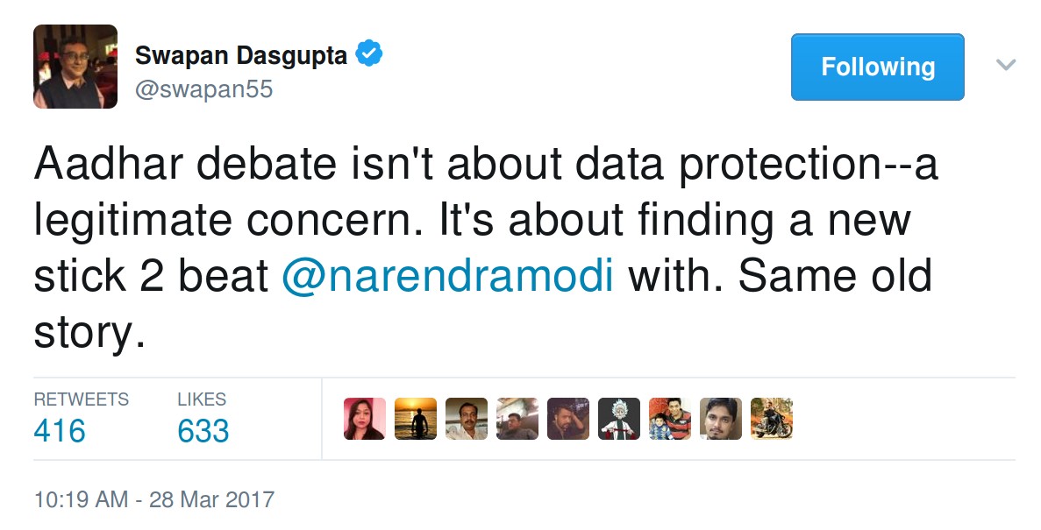Click the cartoon scientist avatar
1041x530 pixels.
click(x=618, y=419)
